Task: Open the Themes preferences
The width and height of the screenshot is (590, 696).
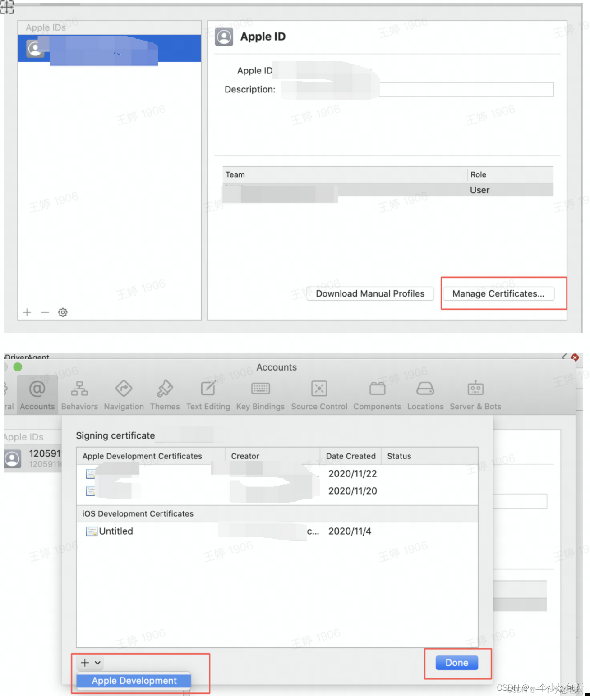Action: [x=165, y=394]
